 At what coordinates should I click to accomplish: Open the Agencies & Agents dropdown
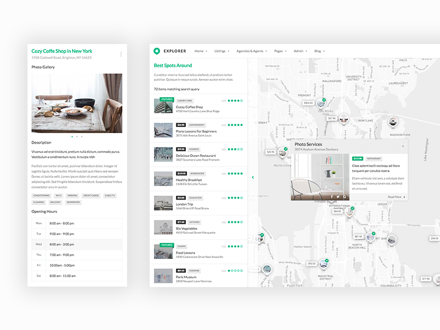[251, 51]
